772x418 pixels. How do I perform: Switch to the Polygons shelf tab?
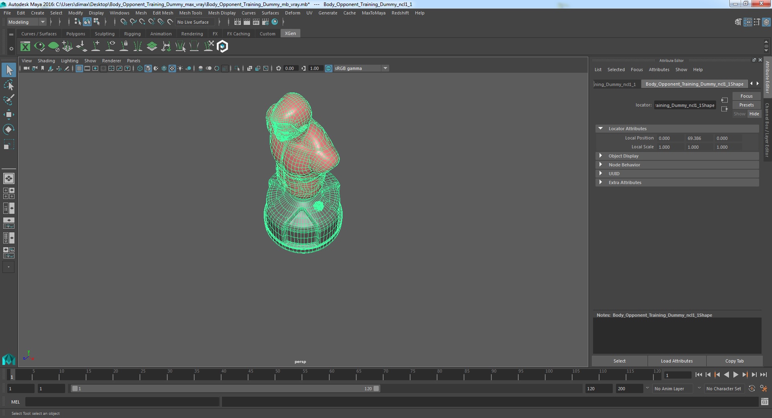pyautogui.click(x=76, y=34)
